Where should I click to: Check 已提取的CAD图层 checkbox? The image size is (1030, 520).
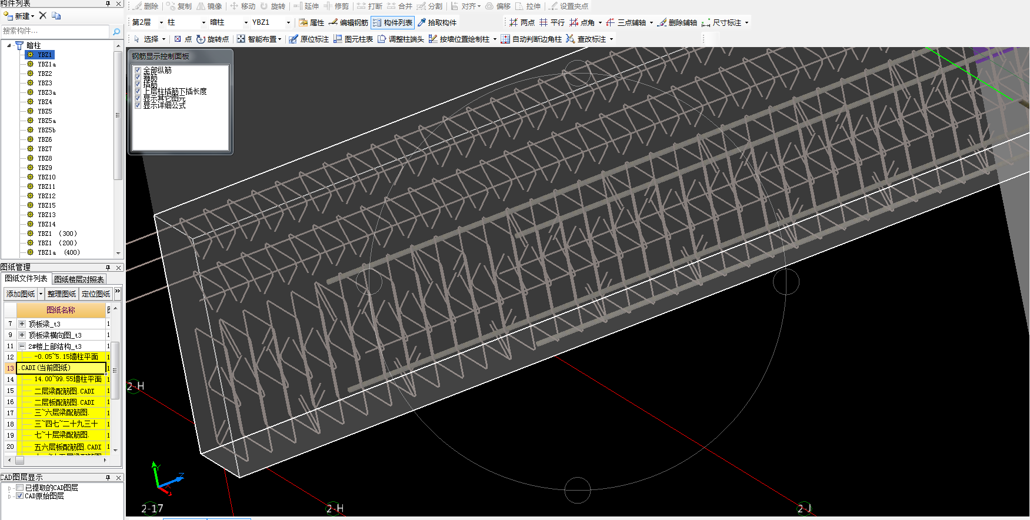point(19,488)
